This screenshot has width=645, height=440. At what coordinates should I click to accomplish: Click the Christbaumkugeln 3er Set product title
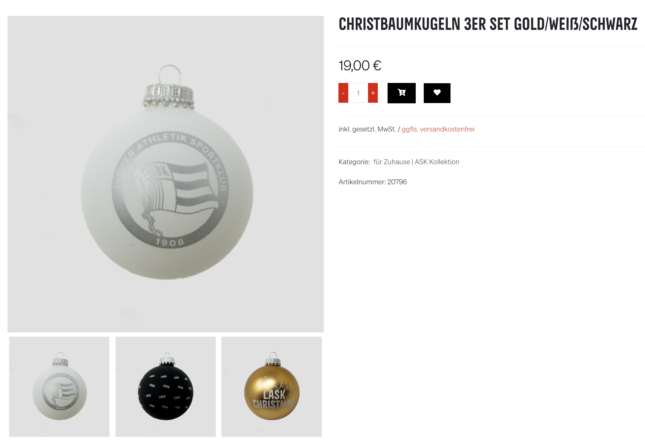point(488,24)
